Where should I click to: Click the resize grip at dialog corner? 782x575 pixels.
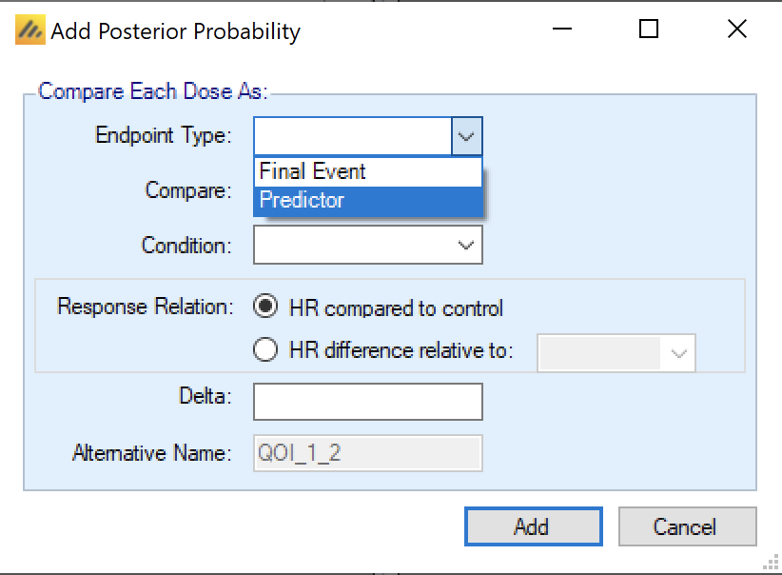pyautogui.click(x=771, y=564)
